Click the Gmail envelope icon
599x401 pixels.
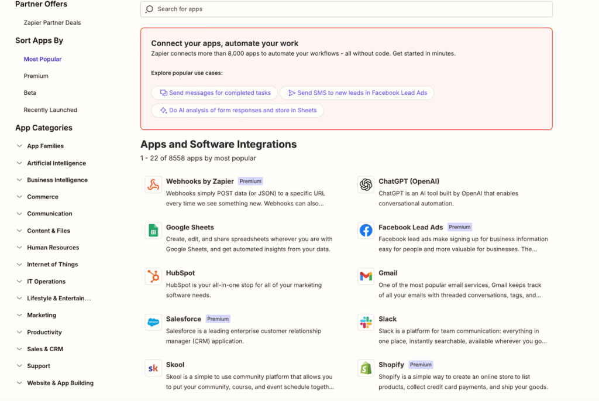[366, 276]
